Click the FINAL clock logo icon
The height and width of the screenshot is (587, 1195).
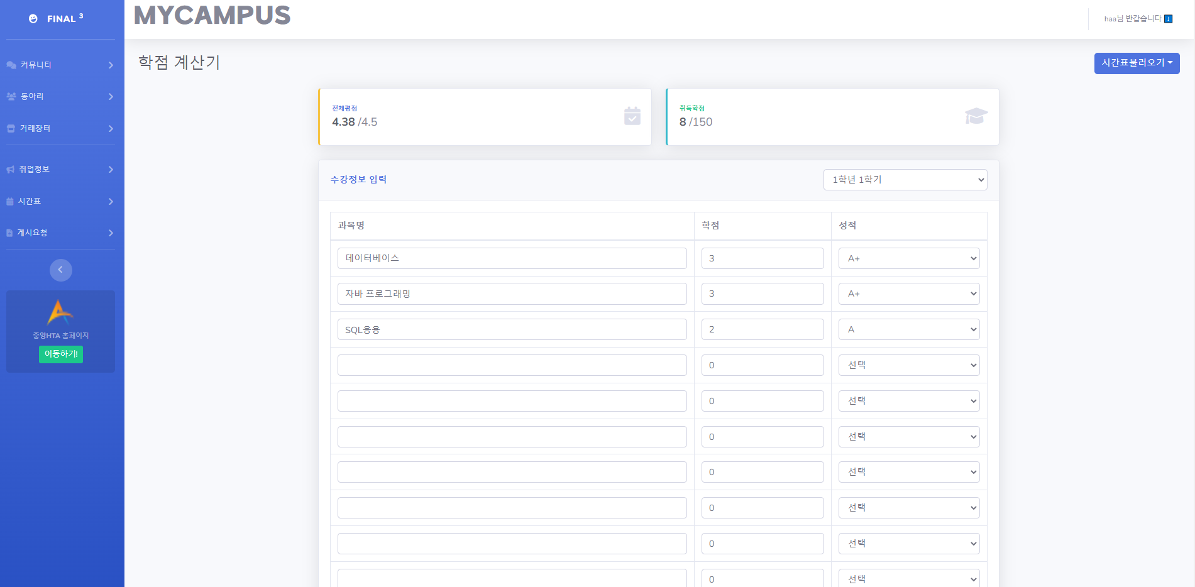coord(33,18)
